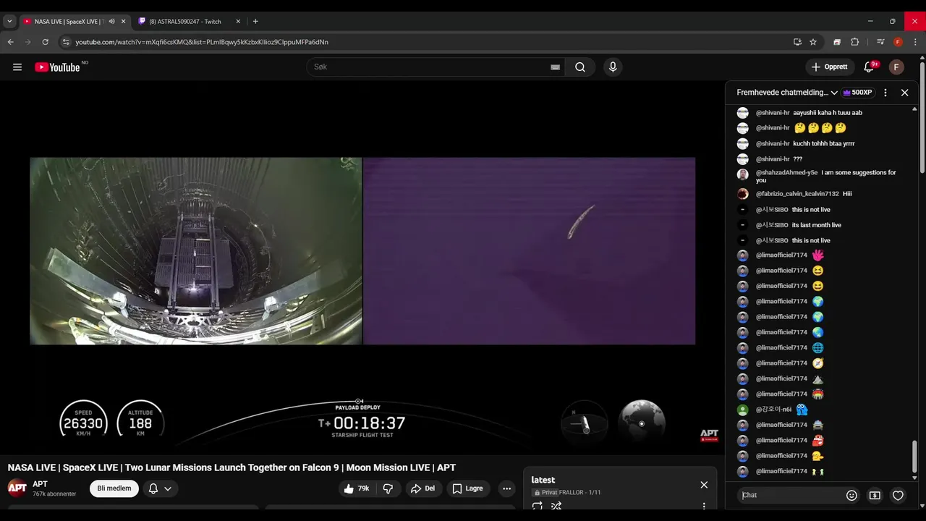Image resolution: width=926 pixels, height=521 pixels.
Task: Click the Opprett create button
Action: click(830, 67)
